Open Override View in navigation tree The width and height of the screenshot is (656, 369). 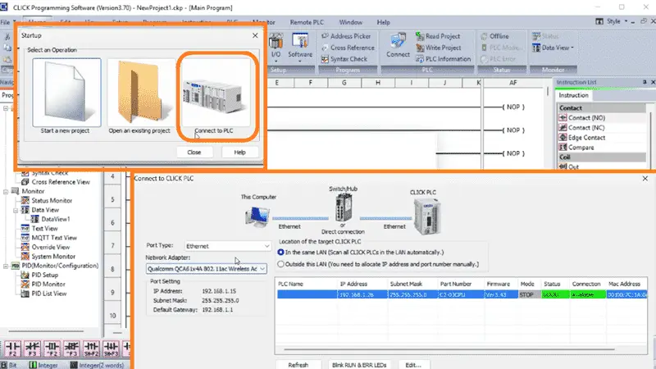pos(45,248)
